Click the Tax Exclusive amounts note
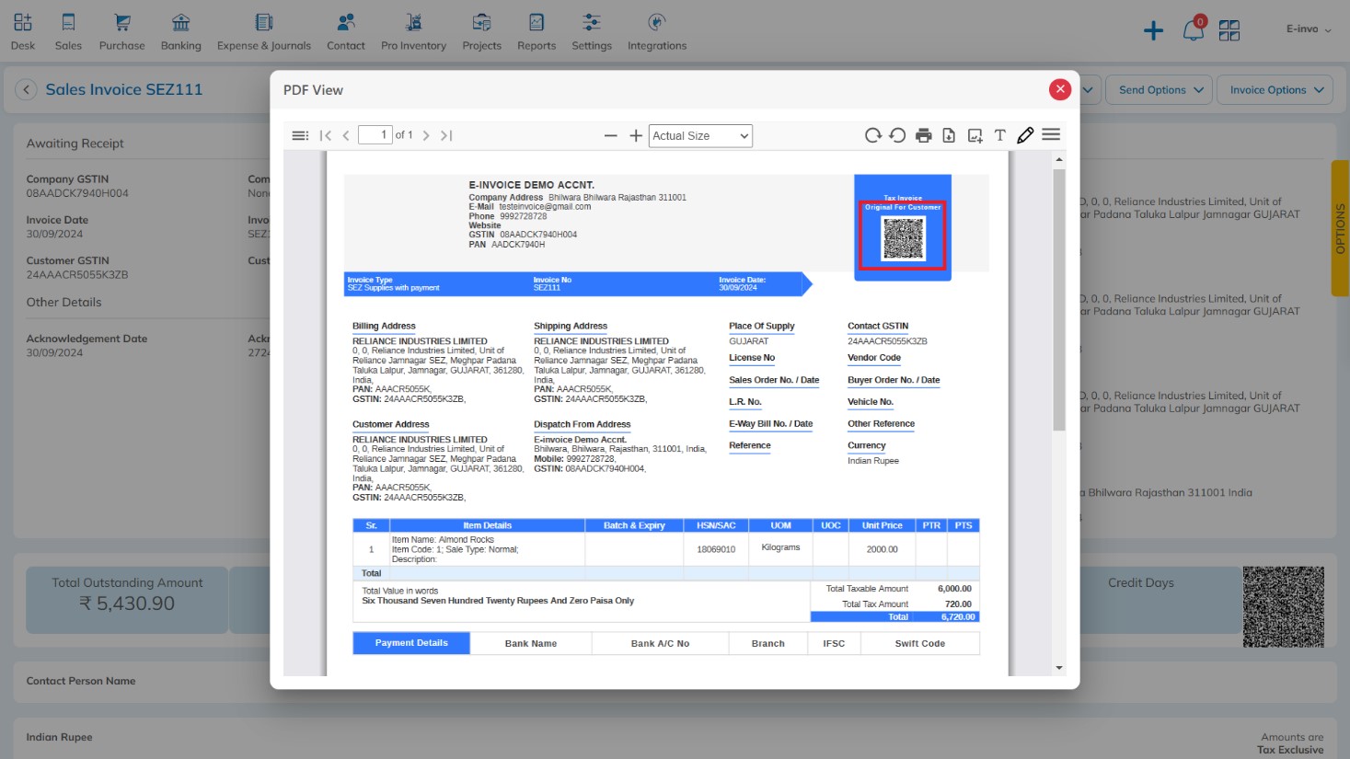 [x=1290, y=750]
